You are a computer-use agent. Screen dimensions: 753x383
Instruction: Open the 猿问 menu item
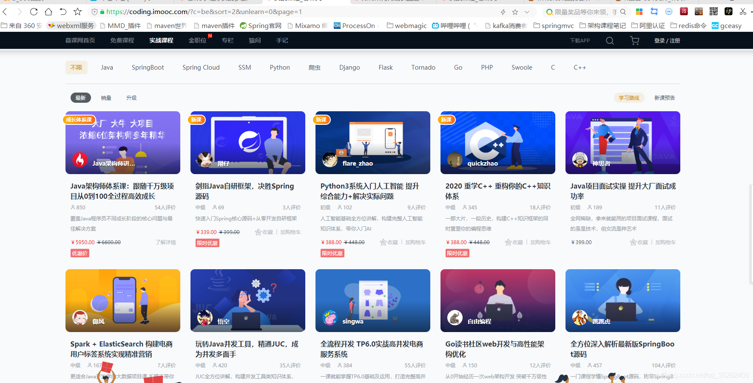[254, 40]
